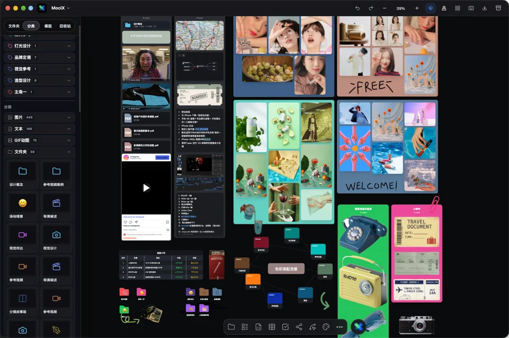Image resolution: width=509 pixels, height=338 pixels.
Task: Open the 回收站 tab
Action: (x=65, y=26)
